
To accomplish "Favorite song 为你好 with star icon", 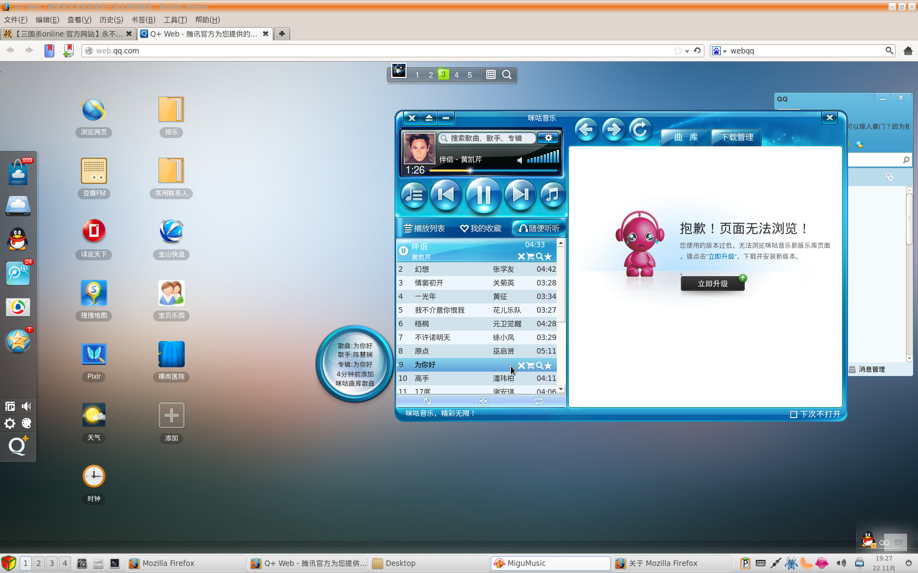I will pyautogui.click(x=548, y=366).
